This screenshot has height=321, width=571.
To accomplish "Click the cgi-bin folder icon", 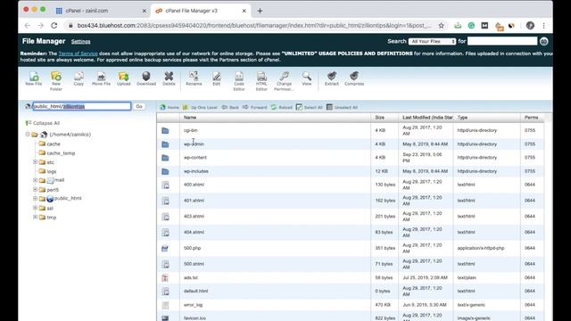I will [x=165, y=130].
